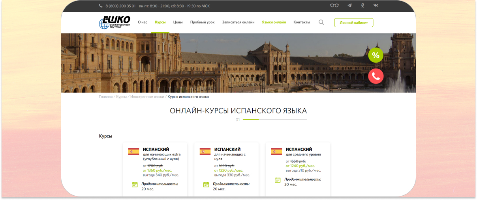Open the 'О нас' menu item

(x=143, y=22)
